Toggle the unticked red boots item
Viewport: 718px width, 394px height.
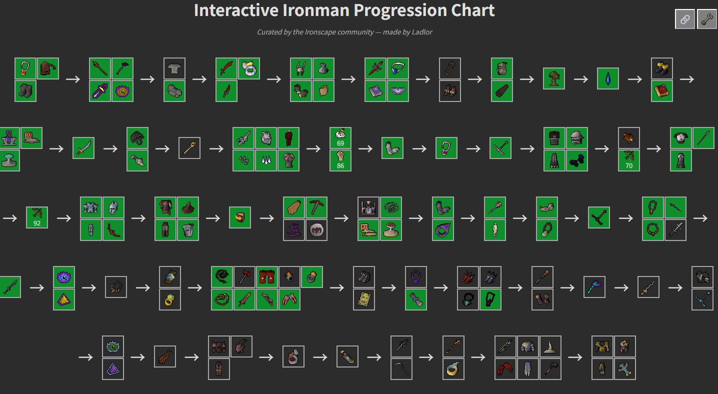click(468, 277)
